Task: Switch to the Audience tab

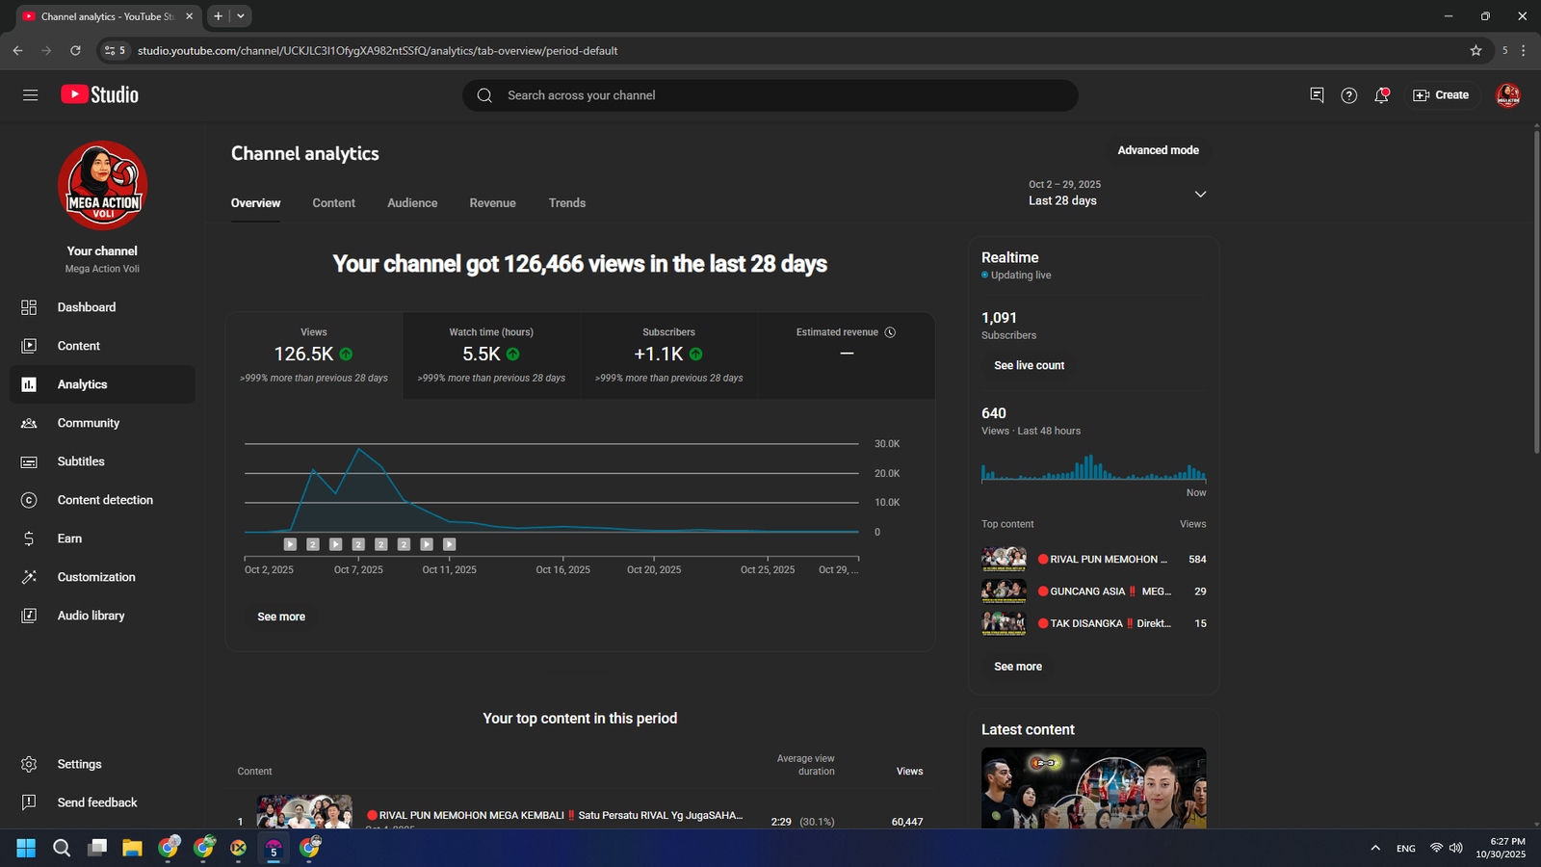Action: coord(412,203)
